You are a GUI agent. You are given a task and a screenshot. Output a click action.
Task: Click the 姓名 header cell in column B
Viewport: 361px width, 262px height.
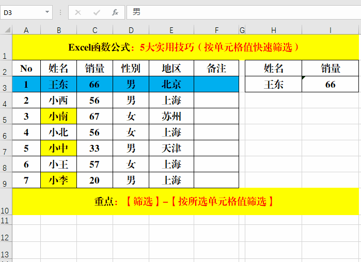59,68
